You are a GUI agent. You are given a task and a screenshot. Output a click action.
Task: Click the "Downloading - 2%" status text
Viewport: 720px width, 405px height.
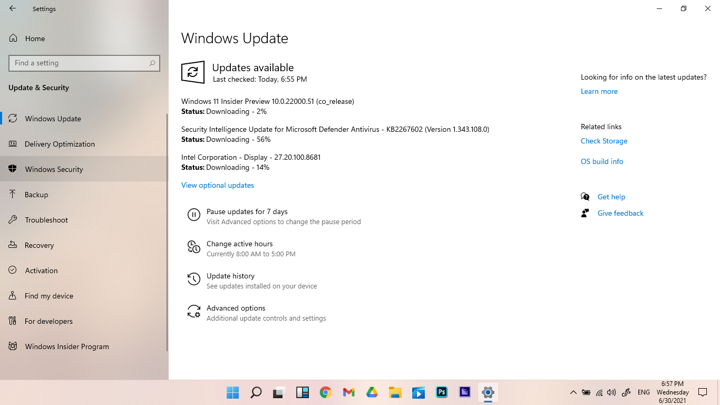click(x=236, y=112)
